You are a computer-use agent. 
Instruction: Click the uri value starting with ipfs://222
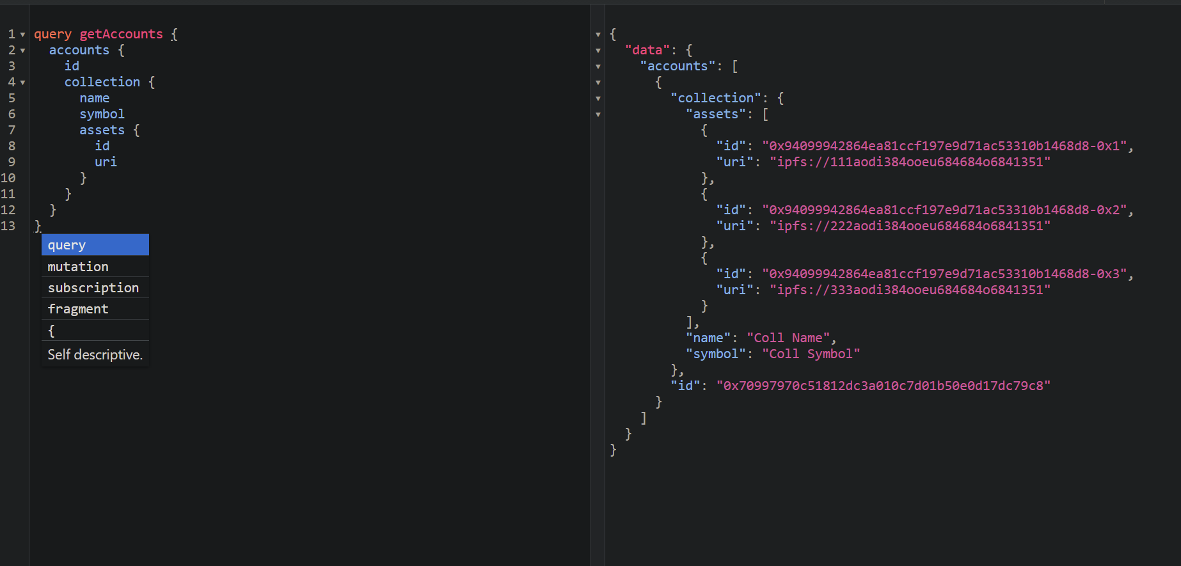click(x=910, y=226)
